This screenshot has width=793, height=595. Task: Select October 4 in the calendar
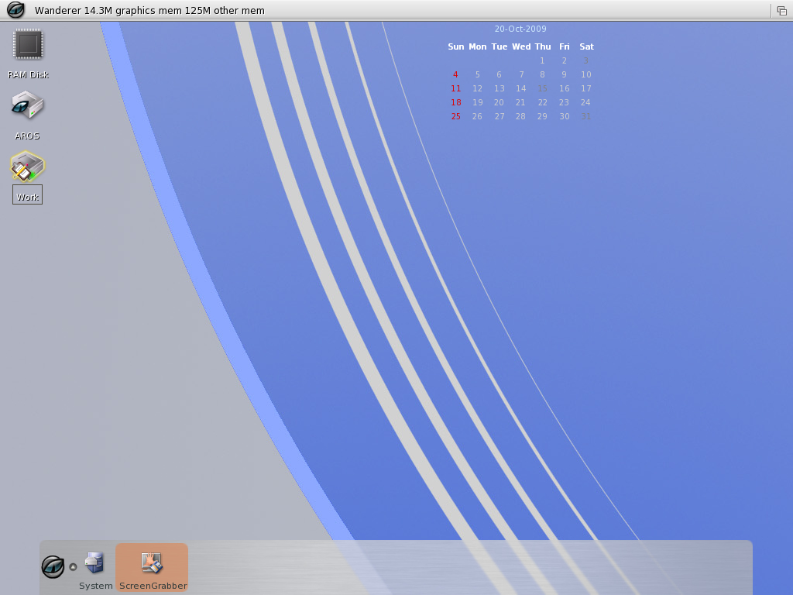[x=455, y=75]
